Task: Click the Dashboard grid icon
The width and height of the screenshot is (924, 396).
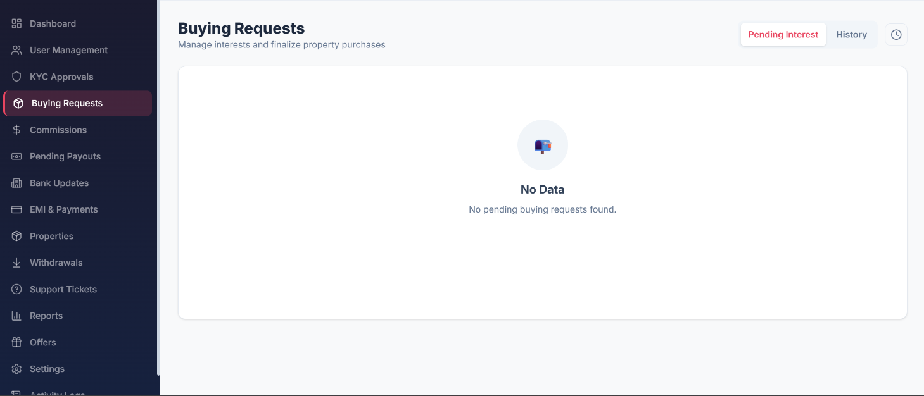Action: tap(17, 23)
